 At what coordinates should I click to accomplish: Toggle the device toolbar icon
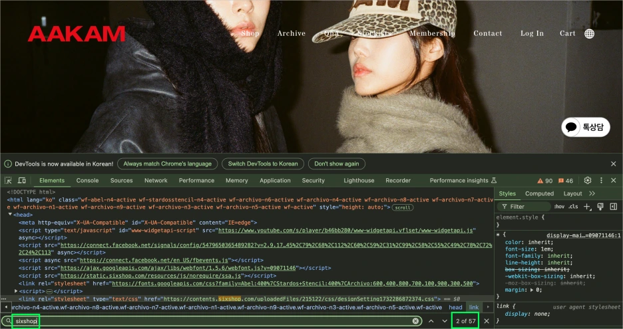(22, 181)
